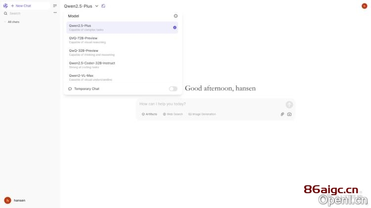
Task: Click the camera capture icon
Action: 289,114
